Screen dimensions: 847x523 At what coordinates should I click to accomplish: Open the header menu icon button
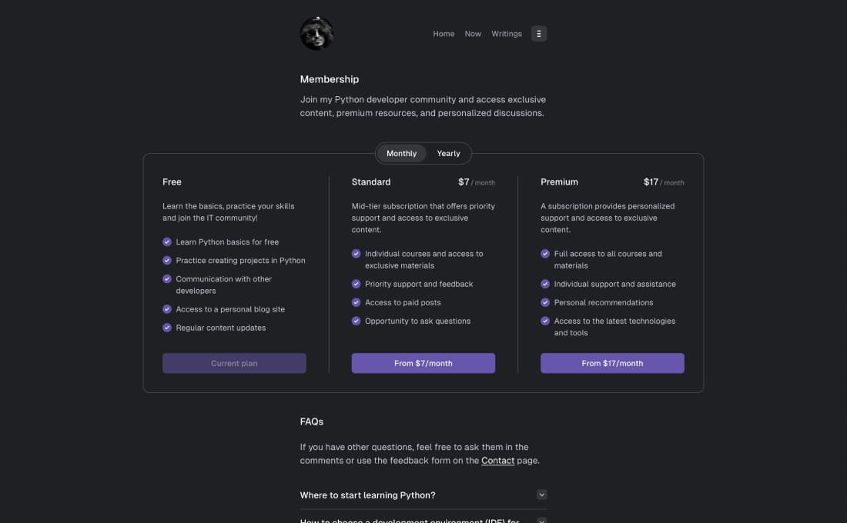click(x=539, y=34)
